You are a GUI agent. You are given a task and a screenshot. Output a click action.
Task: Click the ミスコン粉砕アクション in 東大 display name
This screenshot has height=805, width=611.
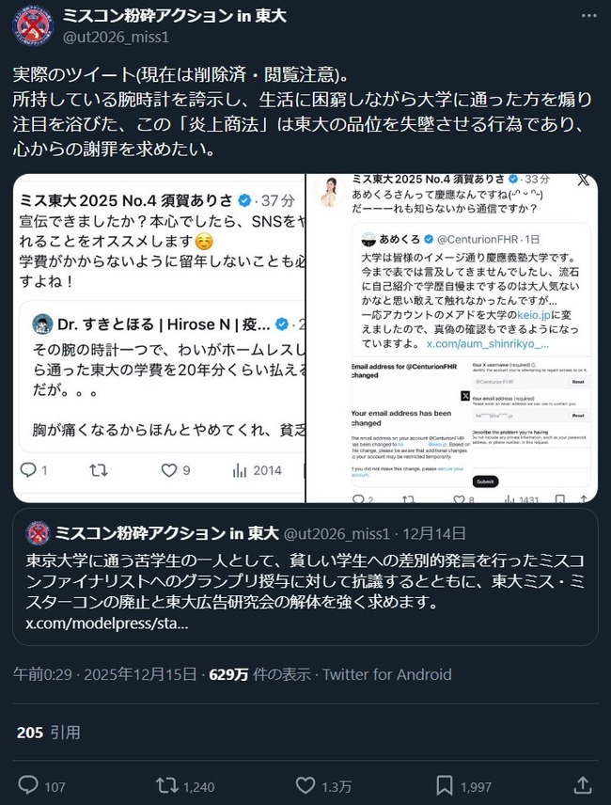[175, 16]
